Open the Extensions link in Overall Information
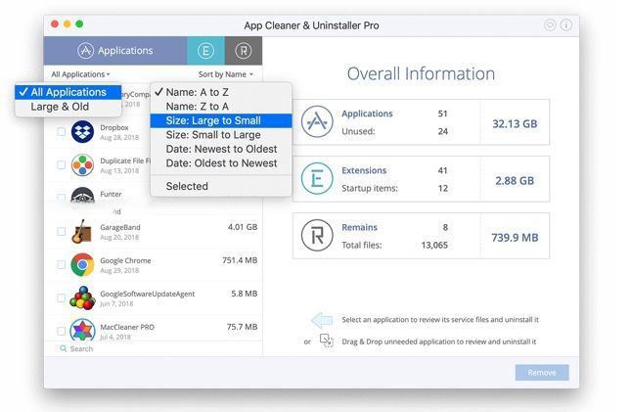Image resolution: width=631 pixels, height=412 pixels. coord(364,170)
